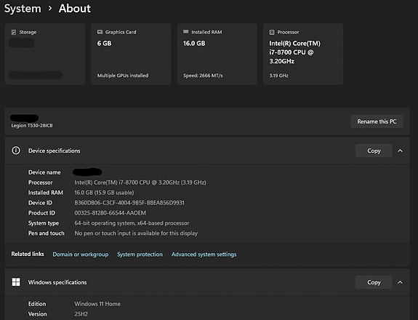
Task: Click the Graphics Card icon
Action: pyautogui.click(x=100, y=32)
